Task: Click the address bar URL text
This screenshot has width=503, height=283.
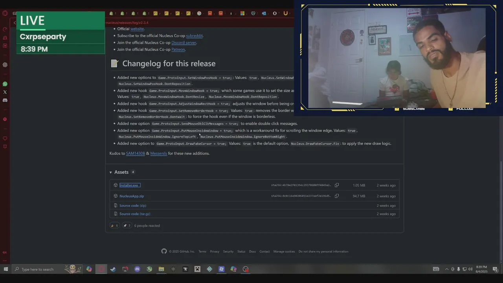Action: pos(127,23)
